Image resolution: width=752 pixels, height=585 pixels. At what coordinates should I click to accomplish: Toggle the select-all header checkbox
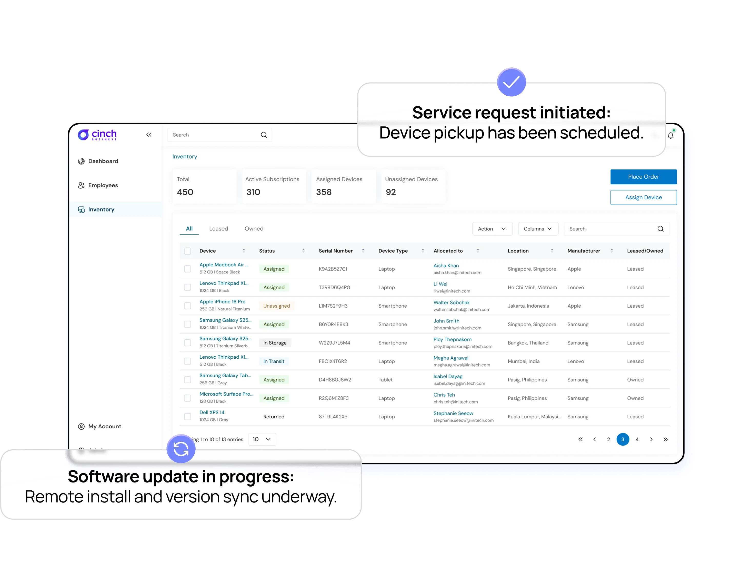tap(188, 251)
